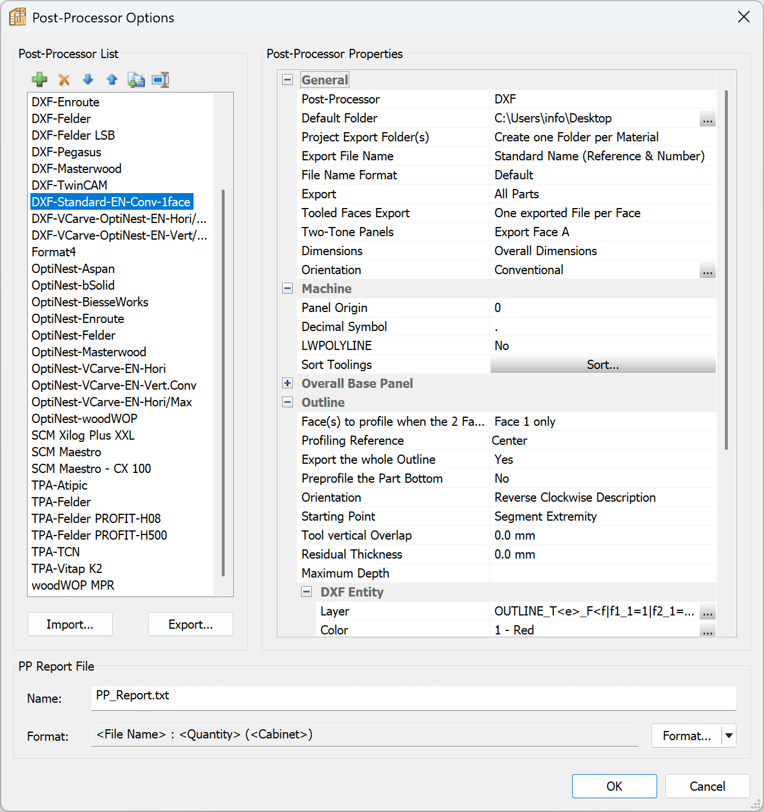Open the Layer ellipsis editor button
The height and width of the screenshot is (812, 764).
click(707, 612)
